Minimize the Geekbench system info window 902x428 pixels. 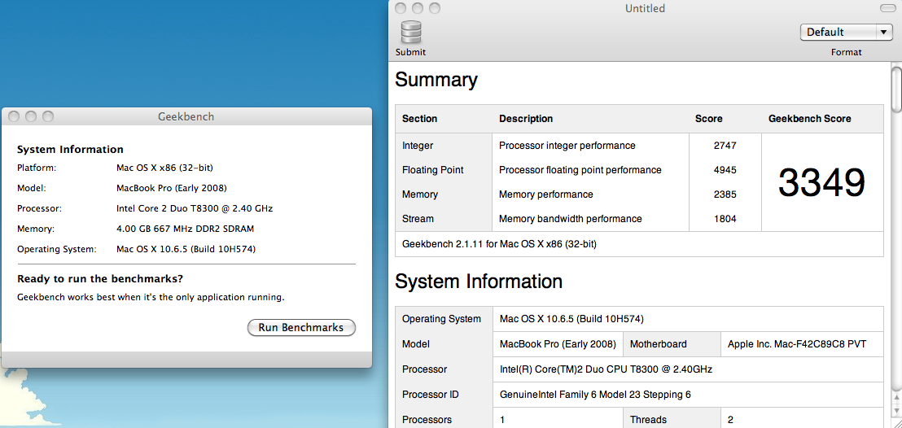[x=31, y=116]
